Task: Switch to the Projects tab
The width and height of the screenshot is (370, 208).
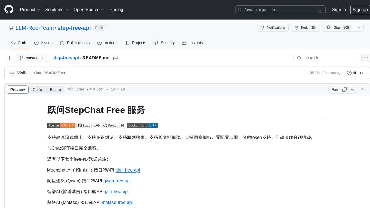Action: 135,43
